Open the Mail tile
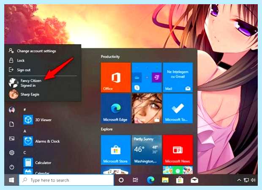Image resolution: width=262 pixels, height=190 pixels. (178, 78)
